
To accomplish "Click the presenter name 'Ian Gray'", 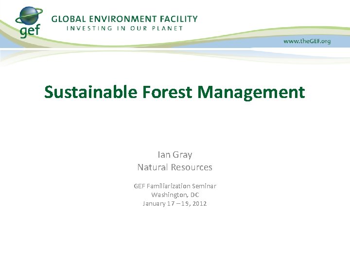I will [x=175, y=155].
